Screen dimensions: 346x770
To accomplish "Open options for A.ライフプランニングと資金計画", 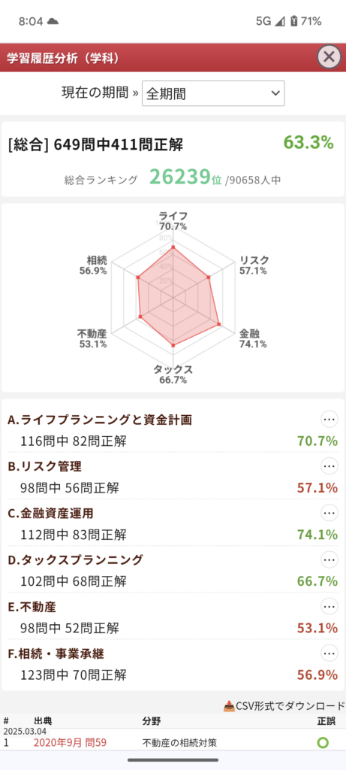I will 329,419.
